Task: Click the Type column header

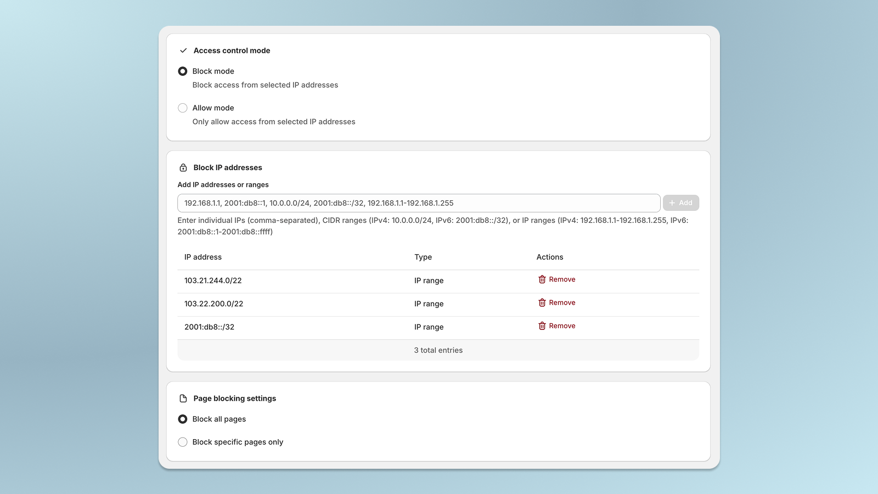Action: (x=423, y=257)
